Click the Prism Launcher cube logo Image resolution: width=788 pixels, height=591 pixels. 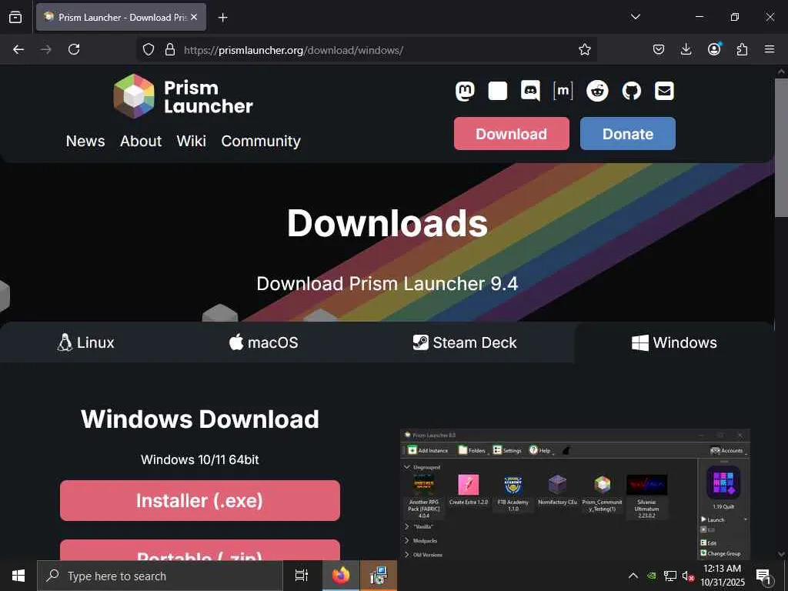(134, 96)
